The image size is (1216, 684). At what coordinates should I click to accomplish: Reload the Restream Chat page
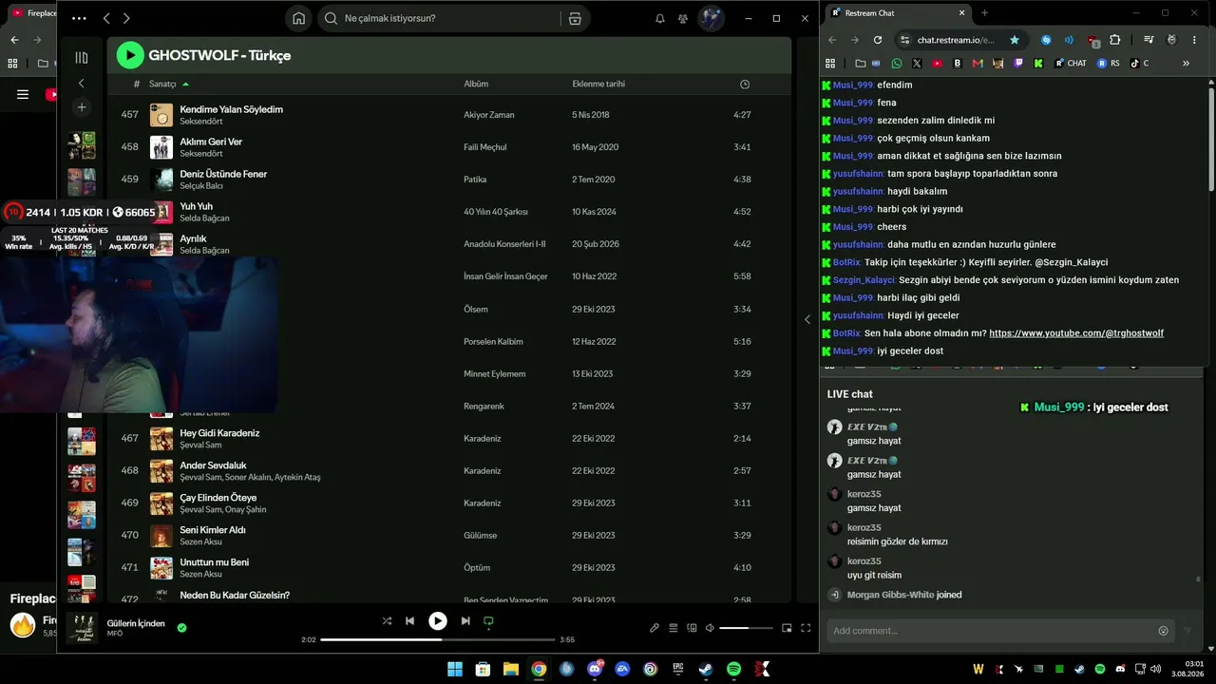tap(878, 40)
